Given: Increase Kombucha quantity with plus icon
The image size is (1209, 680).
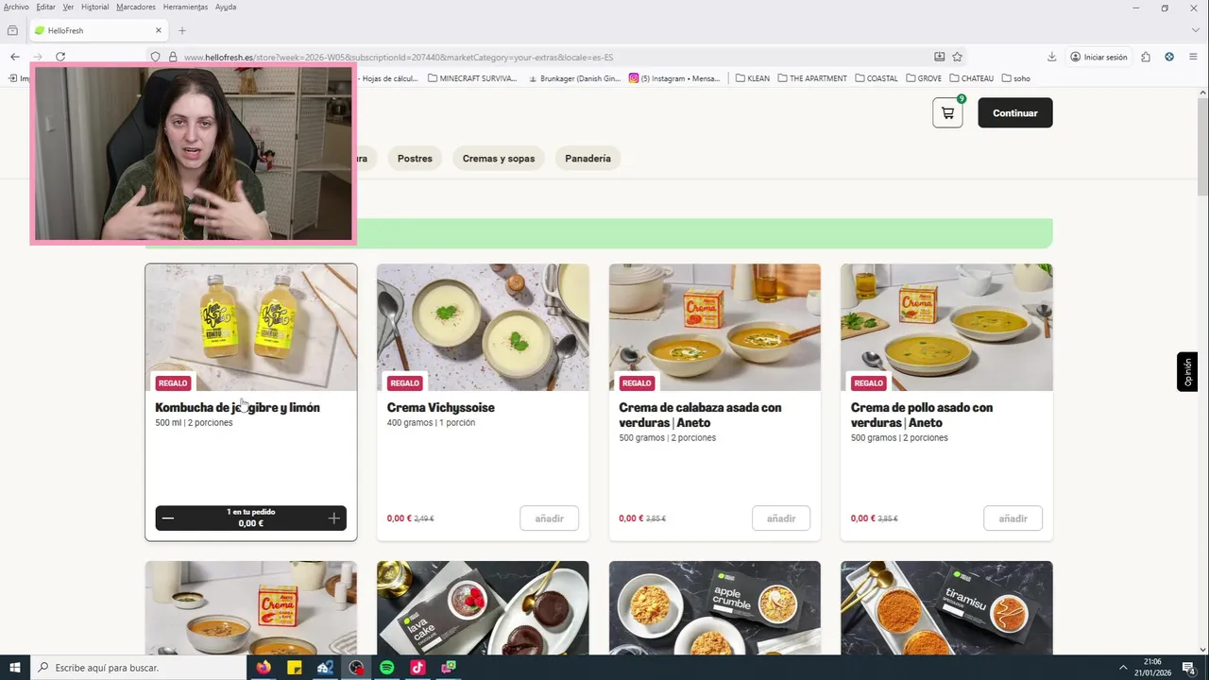Looking at the screenshot, I should click(333, 518).
